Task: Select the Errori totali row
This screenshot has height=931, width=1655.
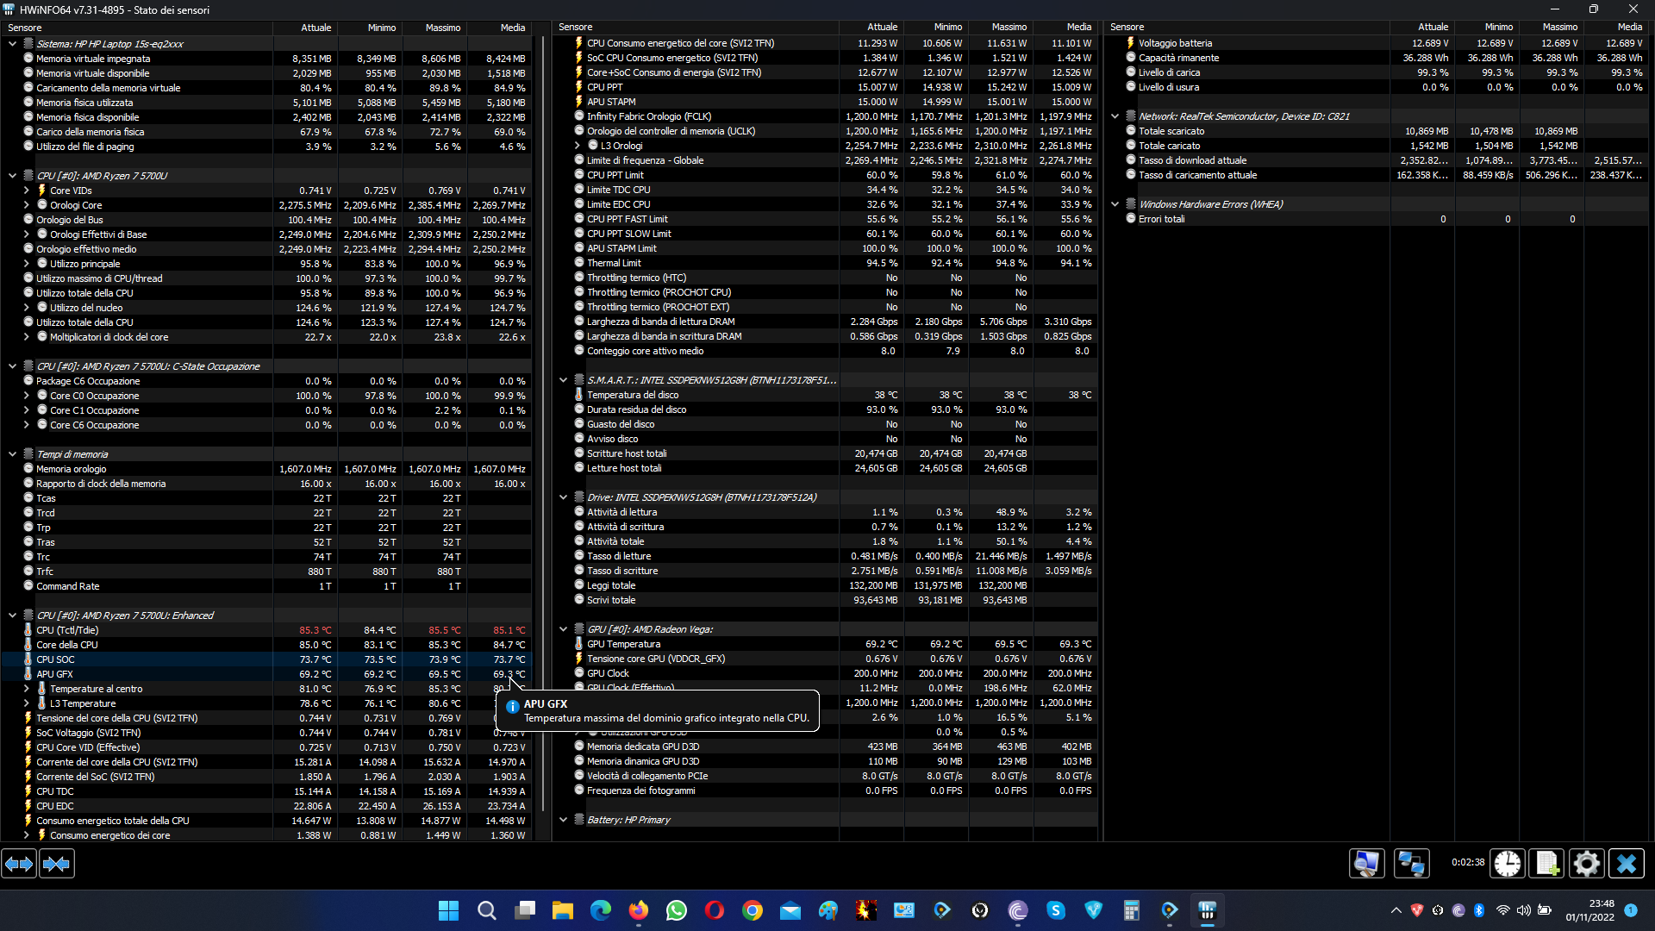Action: [1377, 219]
